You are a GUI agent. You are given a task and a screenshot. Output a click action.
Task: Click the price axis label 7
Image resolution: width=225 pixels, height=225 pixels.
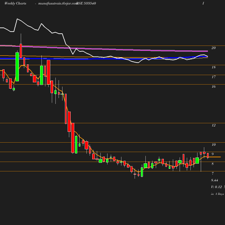tap(212, 173)
